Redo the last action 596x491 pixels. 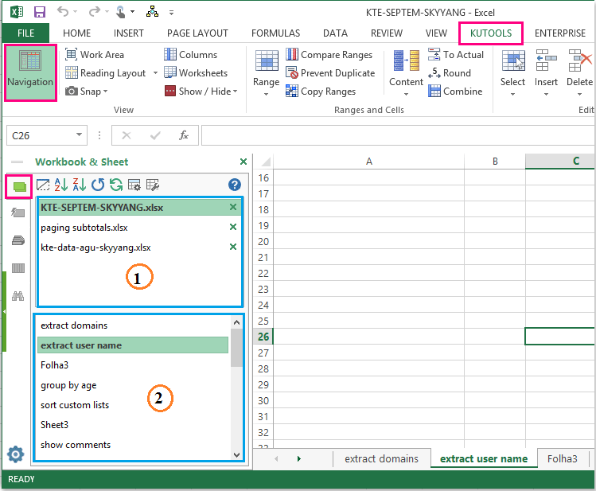coord(94,12)
